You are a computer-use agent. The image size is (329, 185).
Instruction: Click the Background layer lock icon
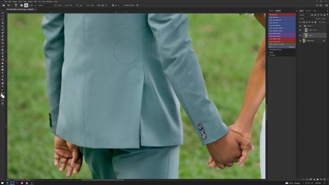(324, 41)
